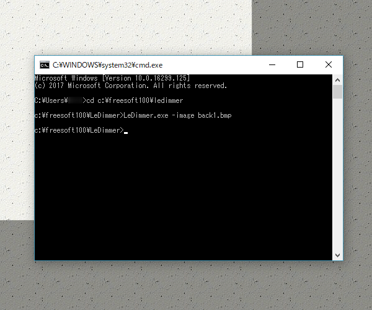The height and width of the screenshot is (310, 372).
Task: Click the scrollbar down arrow
Action: click(x=337, y=255)
